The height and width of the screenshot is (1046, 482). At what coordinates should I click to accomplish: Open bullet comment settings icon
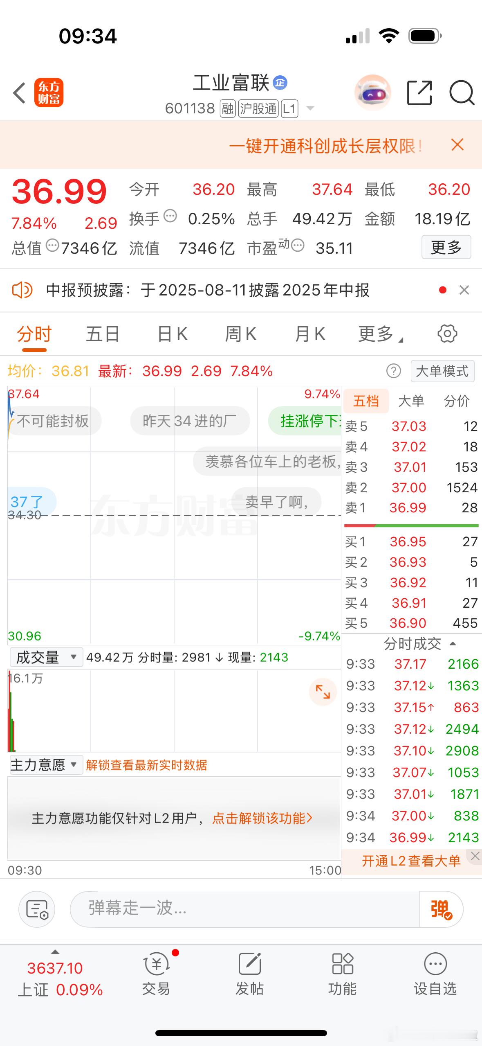[37, 909]
